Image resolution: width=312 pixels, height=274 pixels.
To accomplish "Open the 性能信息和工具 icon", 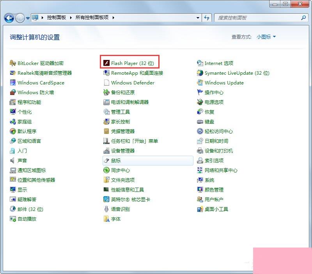I will pos(106,190).
